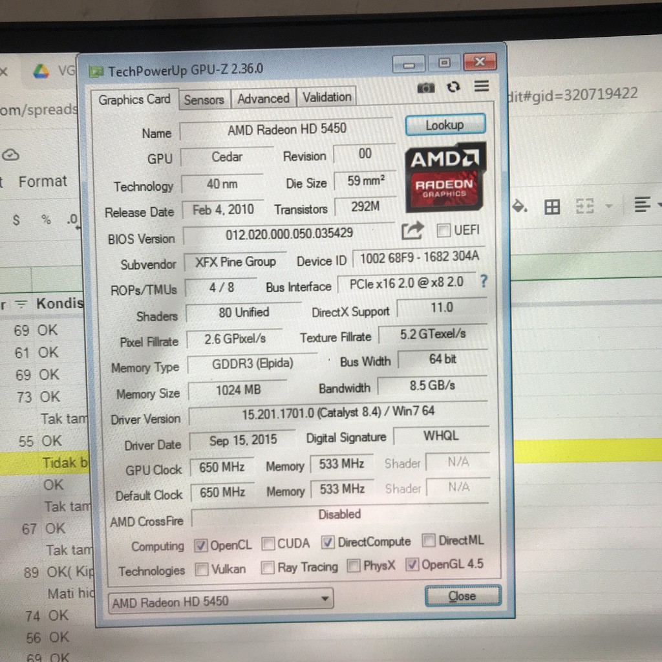This screenshot has width=662, height=662.
Task: Open the GPU-Z hamburger menu
Action: click(x=481, y=86)
